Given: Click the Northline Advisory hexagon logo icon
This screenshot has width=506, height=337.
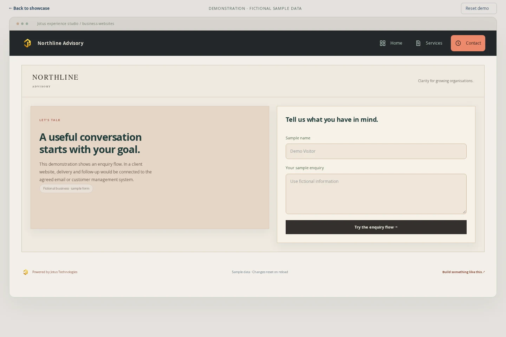Looking at the screenshot, I should (27, 43).
